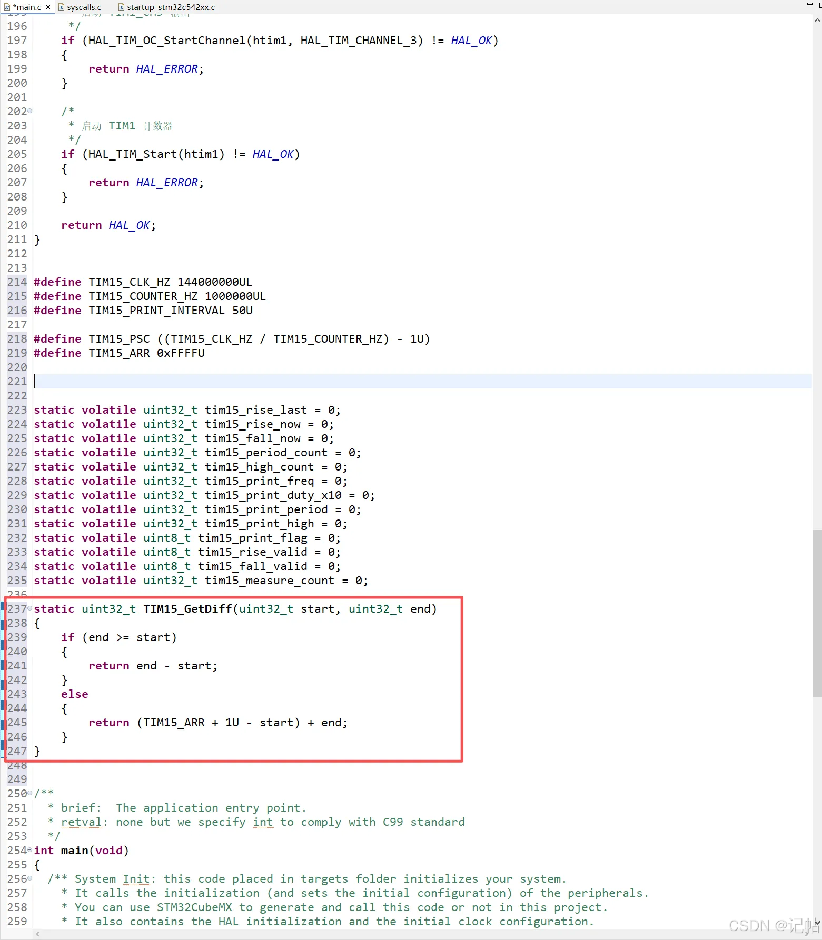Click tim15_period_count variable
The image size is (822, 940).
tap(266, 453)
